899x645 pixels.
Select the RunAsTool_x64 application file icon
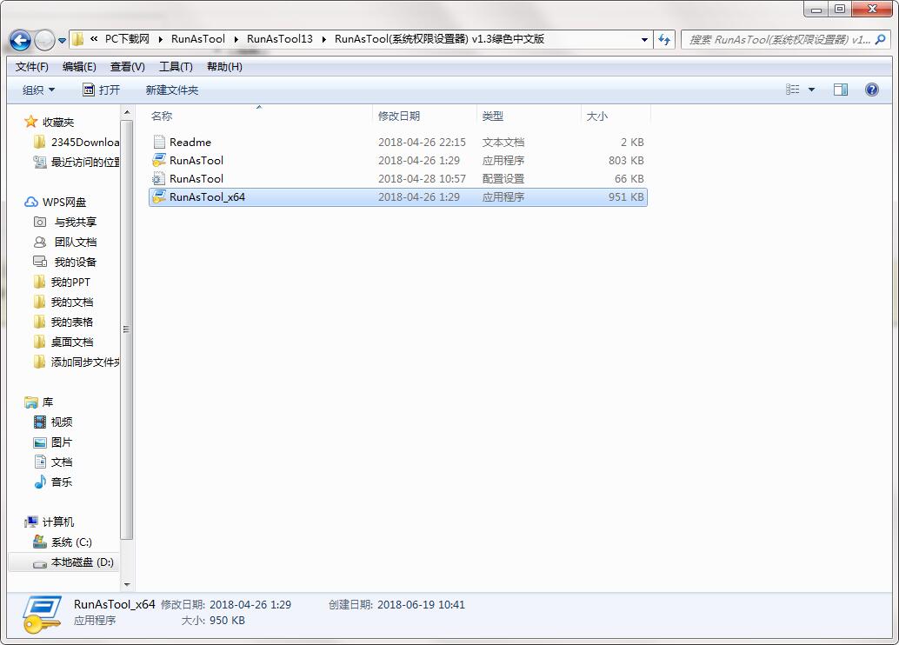[158, 197]
